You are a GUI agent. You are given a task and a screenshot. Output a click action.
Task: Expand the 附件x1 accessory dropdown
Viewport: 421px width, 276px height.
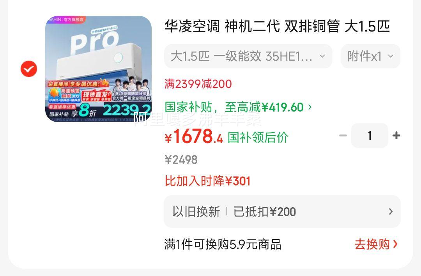point(371,56)
